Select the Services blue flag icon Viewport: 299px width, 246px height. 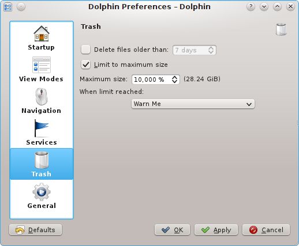(42, 128)
